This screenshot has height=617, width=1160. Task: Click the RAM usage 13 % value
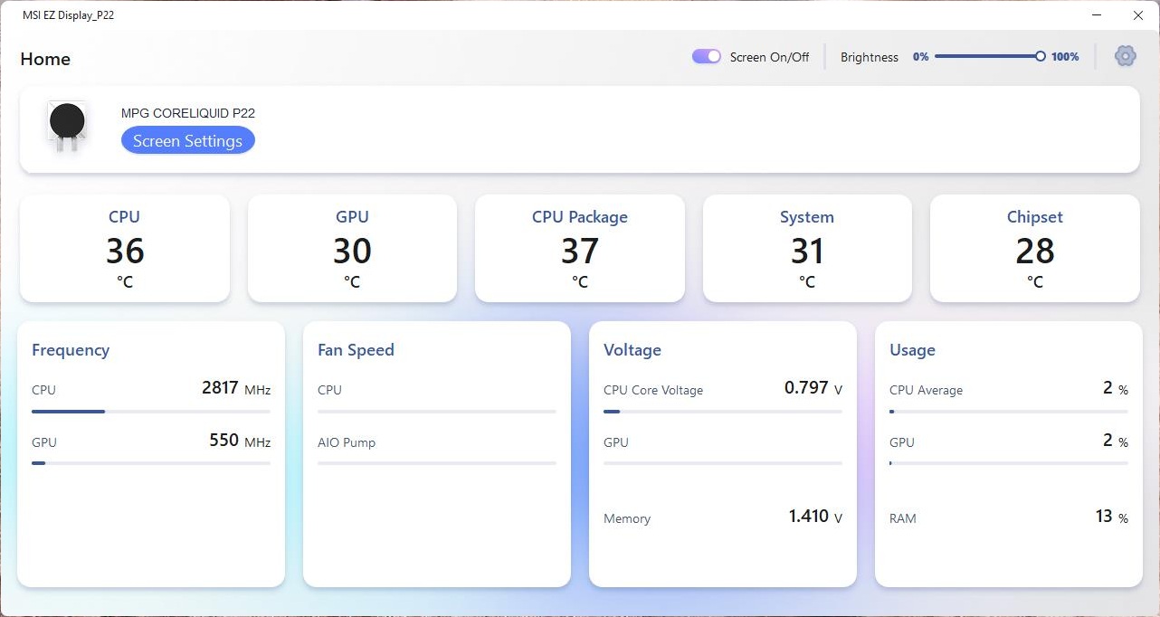coord(1112,517)
